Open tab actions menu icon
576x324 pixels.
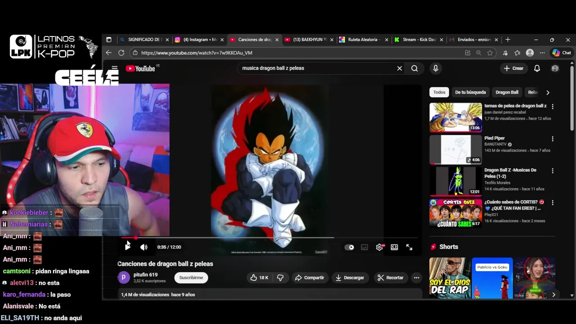tap(108, 40)
